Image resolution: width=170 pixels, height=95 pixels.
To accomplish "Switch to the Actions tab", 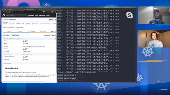I will coord(28,24).
